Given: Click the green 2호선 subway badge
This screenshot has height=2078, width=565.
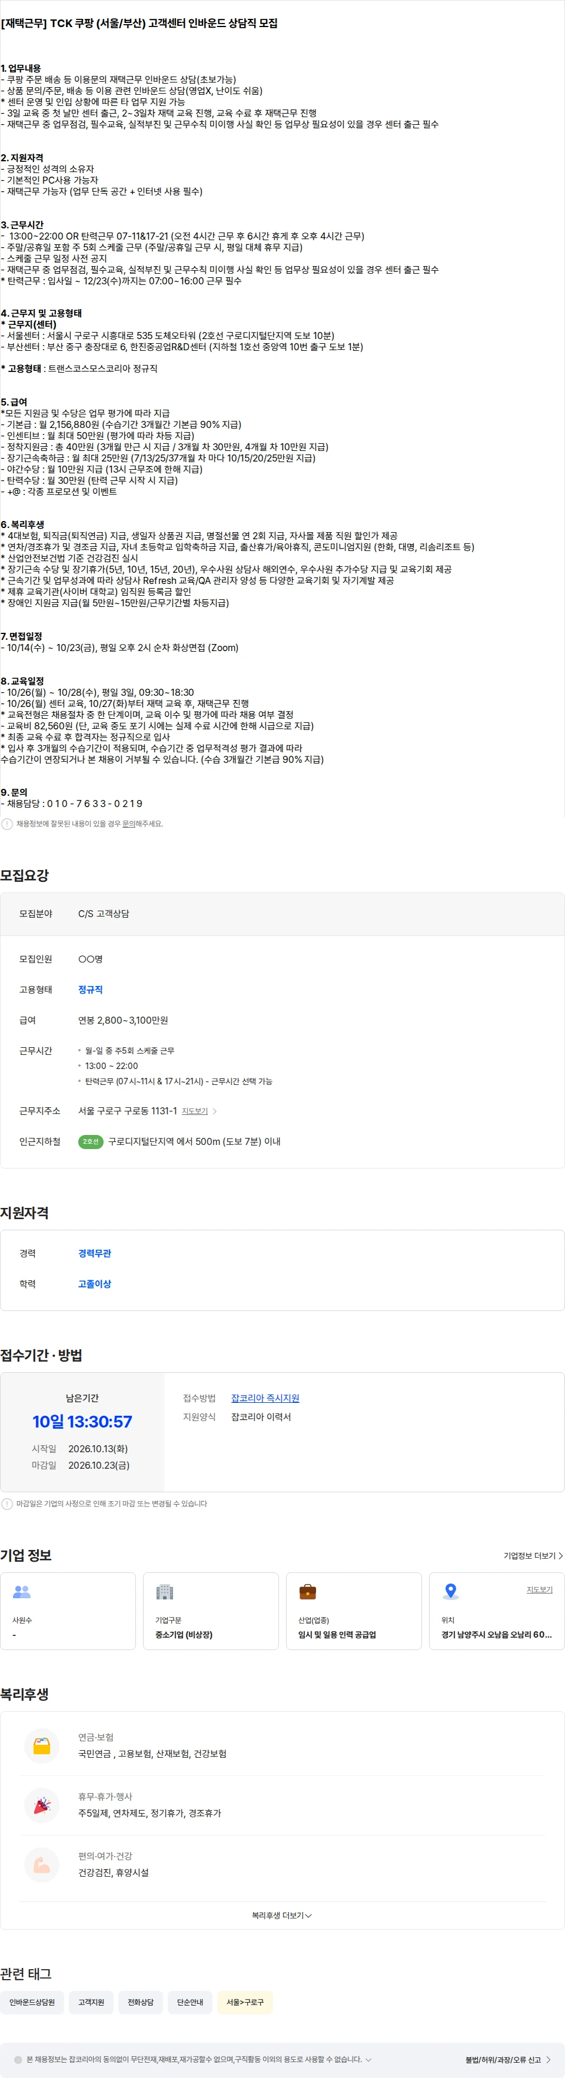Looking at the screenshot, I should pyautogui.click(x=90, y=1141).
